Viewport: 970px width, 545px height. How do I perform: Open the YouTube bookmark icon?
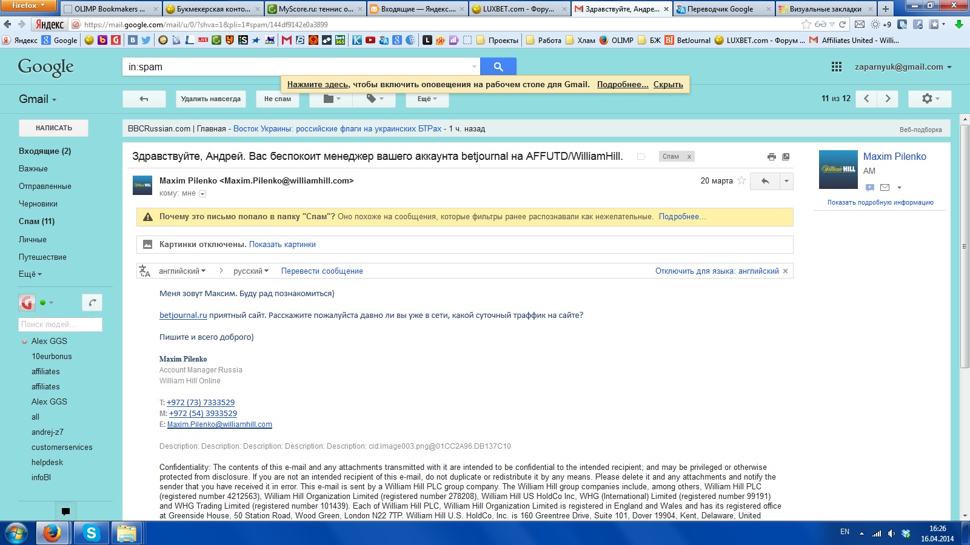370,41
